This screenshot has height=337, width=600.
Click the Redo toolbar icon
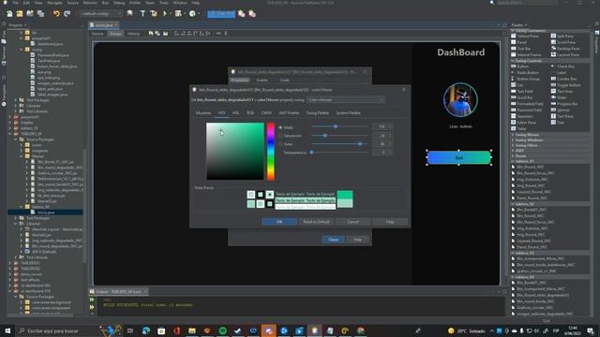[67, 14]
